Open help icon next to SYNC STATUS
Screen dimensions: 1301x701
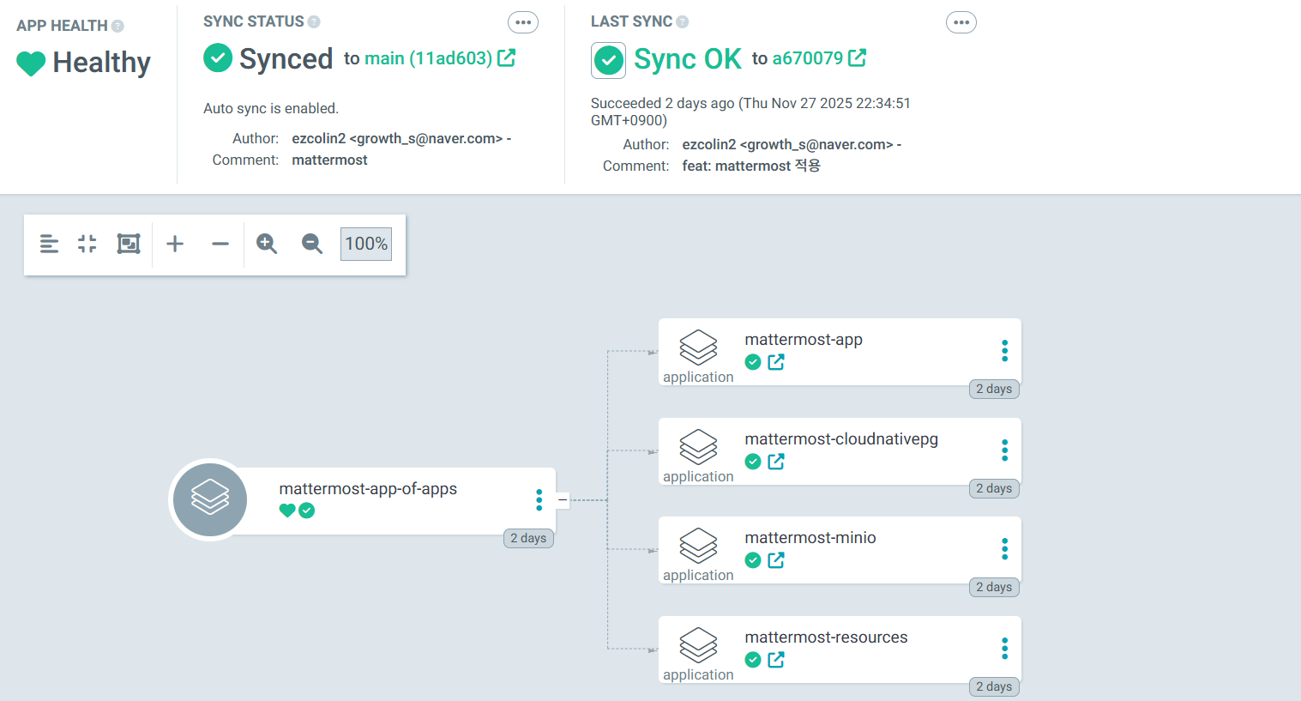point(314,21)
